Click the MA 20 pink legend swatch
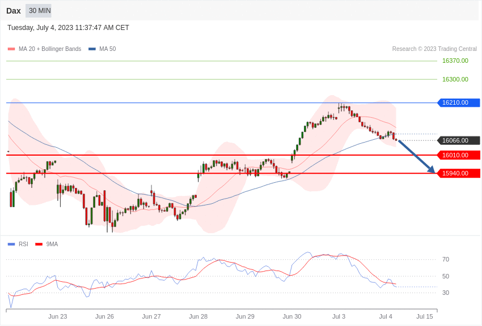This screenshot has width=482, height=326. [11, 49]
